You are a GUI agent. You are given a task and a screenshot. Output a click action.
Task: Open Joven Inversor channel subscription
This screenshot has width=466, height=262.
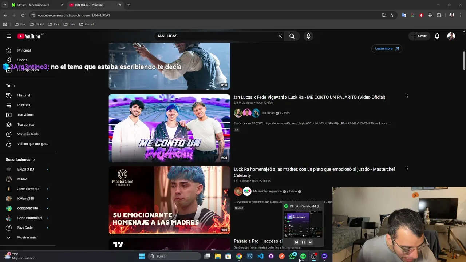click(x=28, y=189)
